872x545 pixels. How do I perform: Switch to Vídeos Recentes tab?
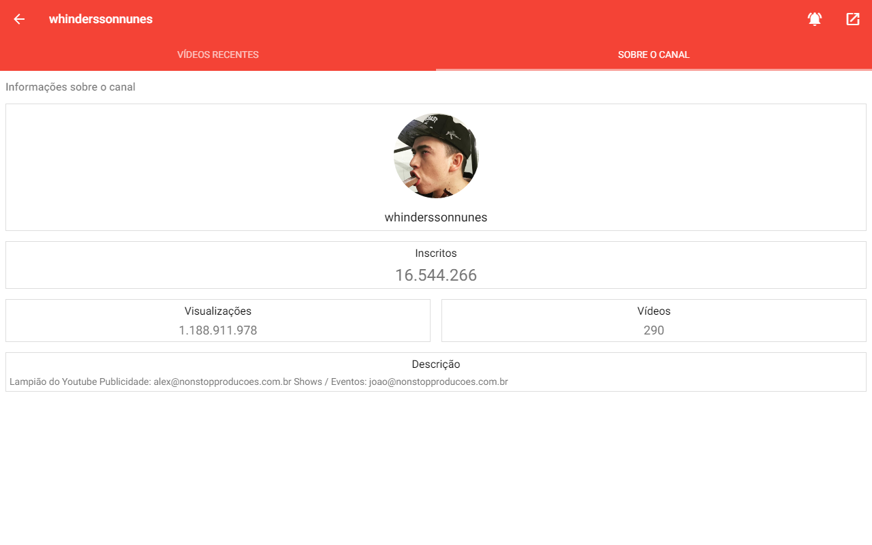click(218, 54)
